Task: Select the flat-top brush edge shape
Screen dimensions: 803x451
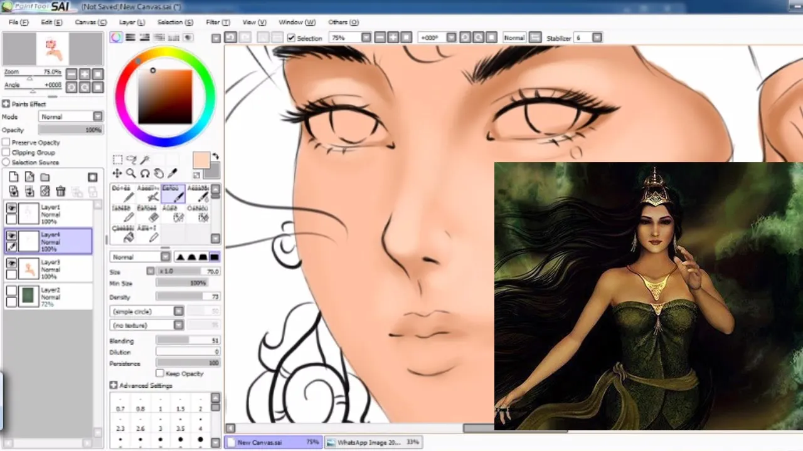Action: (x=215, y=257)
